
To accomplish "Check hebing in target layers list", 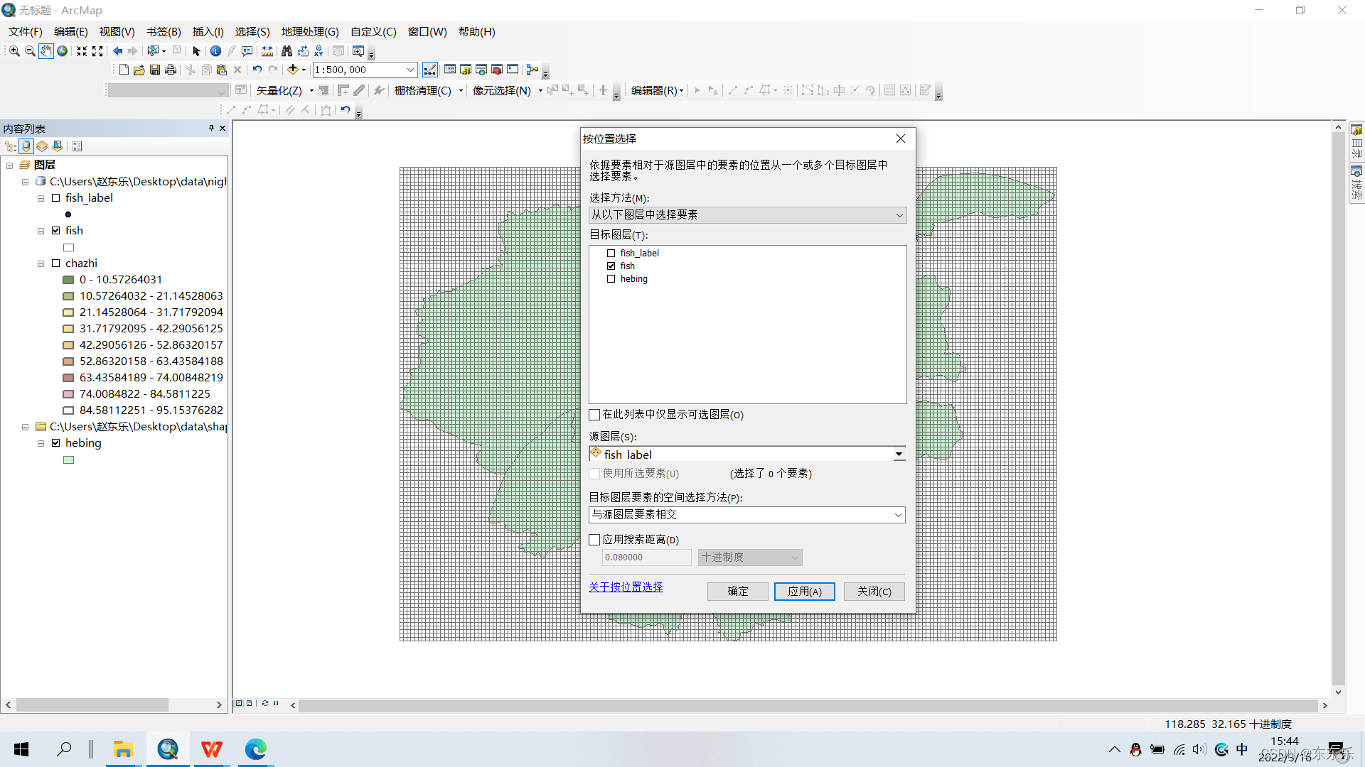I will click(611, 278).
